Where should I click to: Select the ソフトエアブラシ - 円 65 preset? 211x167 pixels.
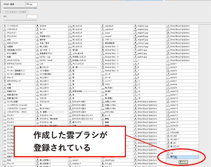click(x=19, y=112)
